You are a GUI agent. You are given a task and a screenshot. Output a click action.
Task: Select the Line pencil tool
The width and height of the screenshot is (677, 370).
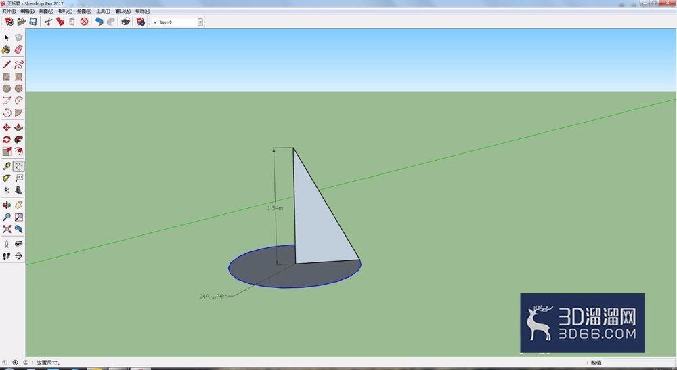click(x=7, y=65)
